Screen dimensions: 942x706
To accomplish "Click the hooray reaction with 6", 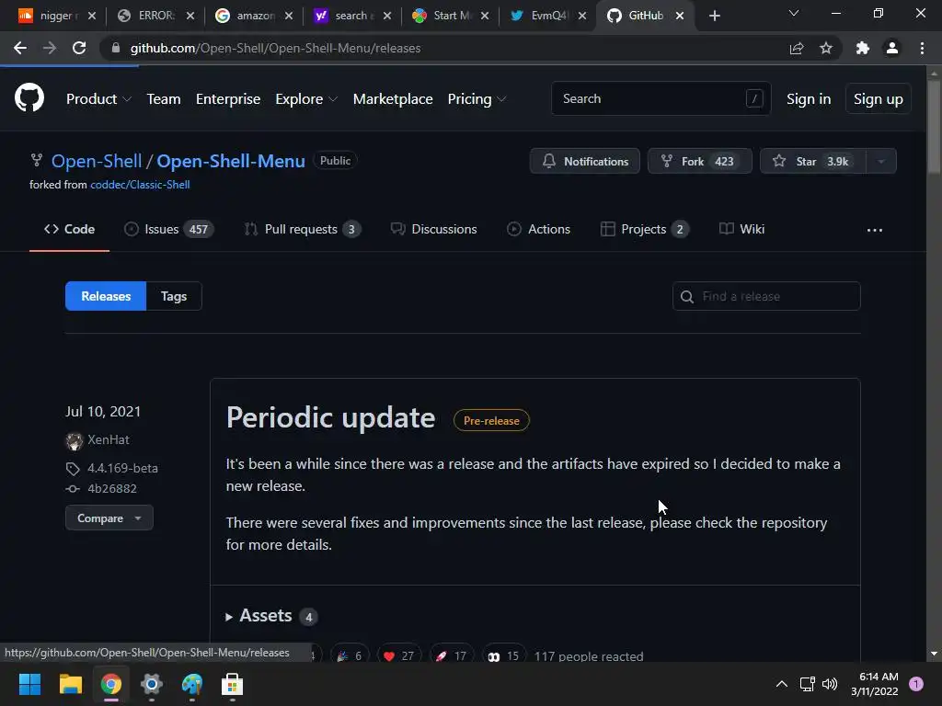I will point(350,655).
